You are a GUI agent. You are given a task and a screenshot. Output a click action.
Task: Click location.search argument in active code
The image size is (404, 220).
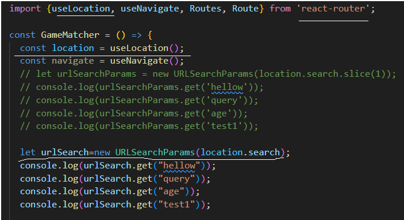pyautogui.click(x=240, y=152)
